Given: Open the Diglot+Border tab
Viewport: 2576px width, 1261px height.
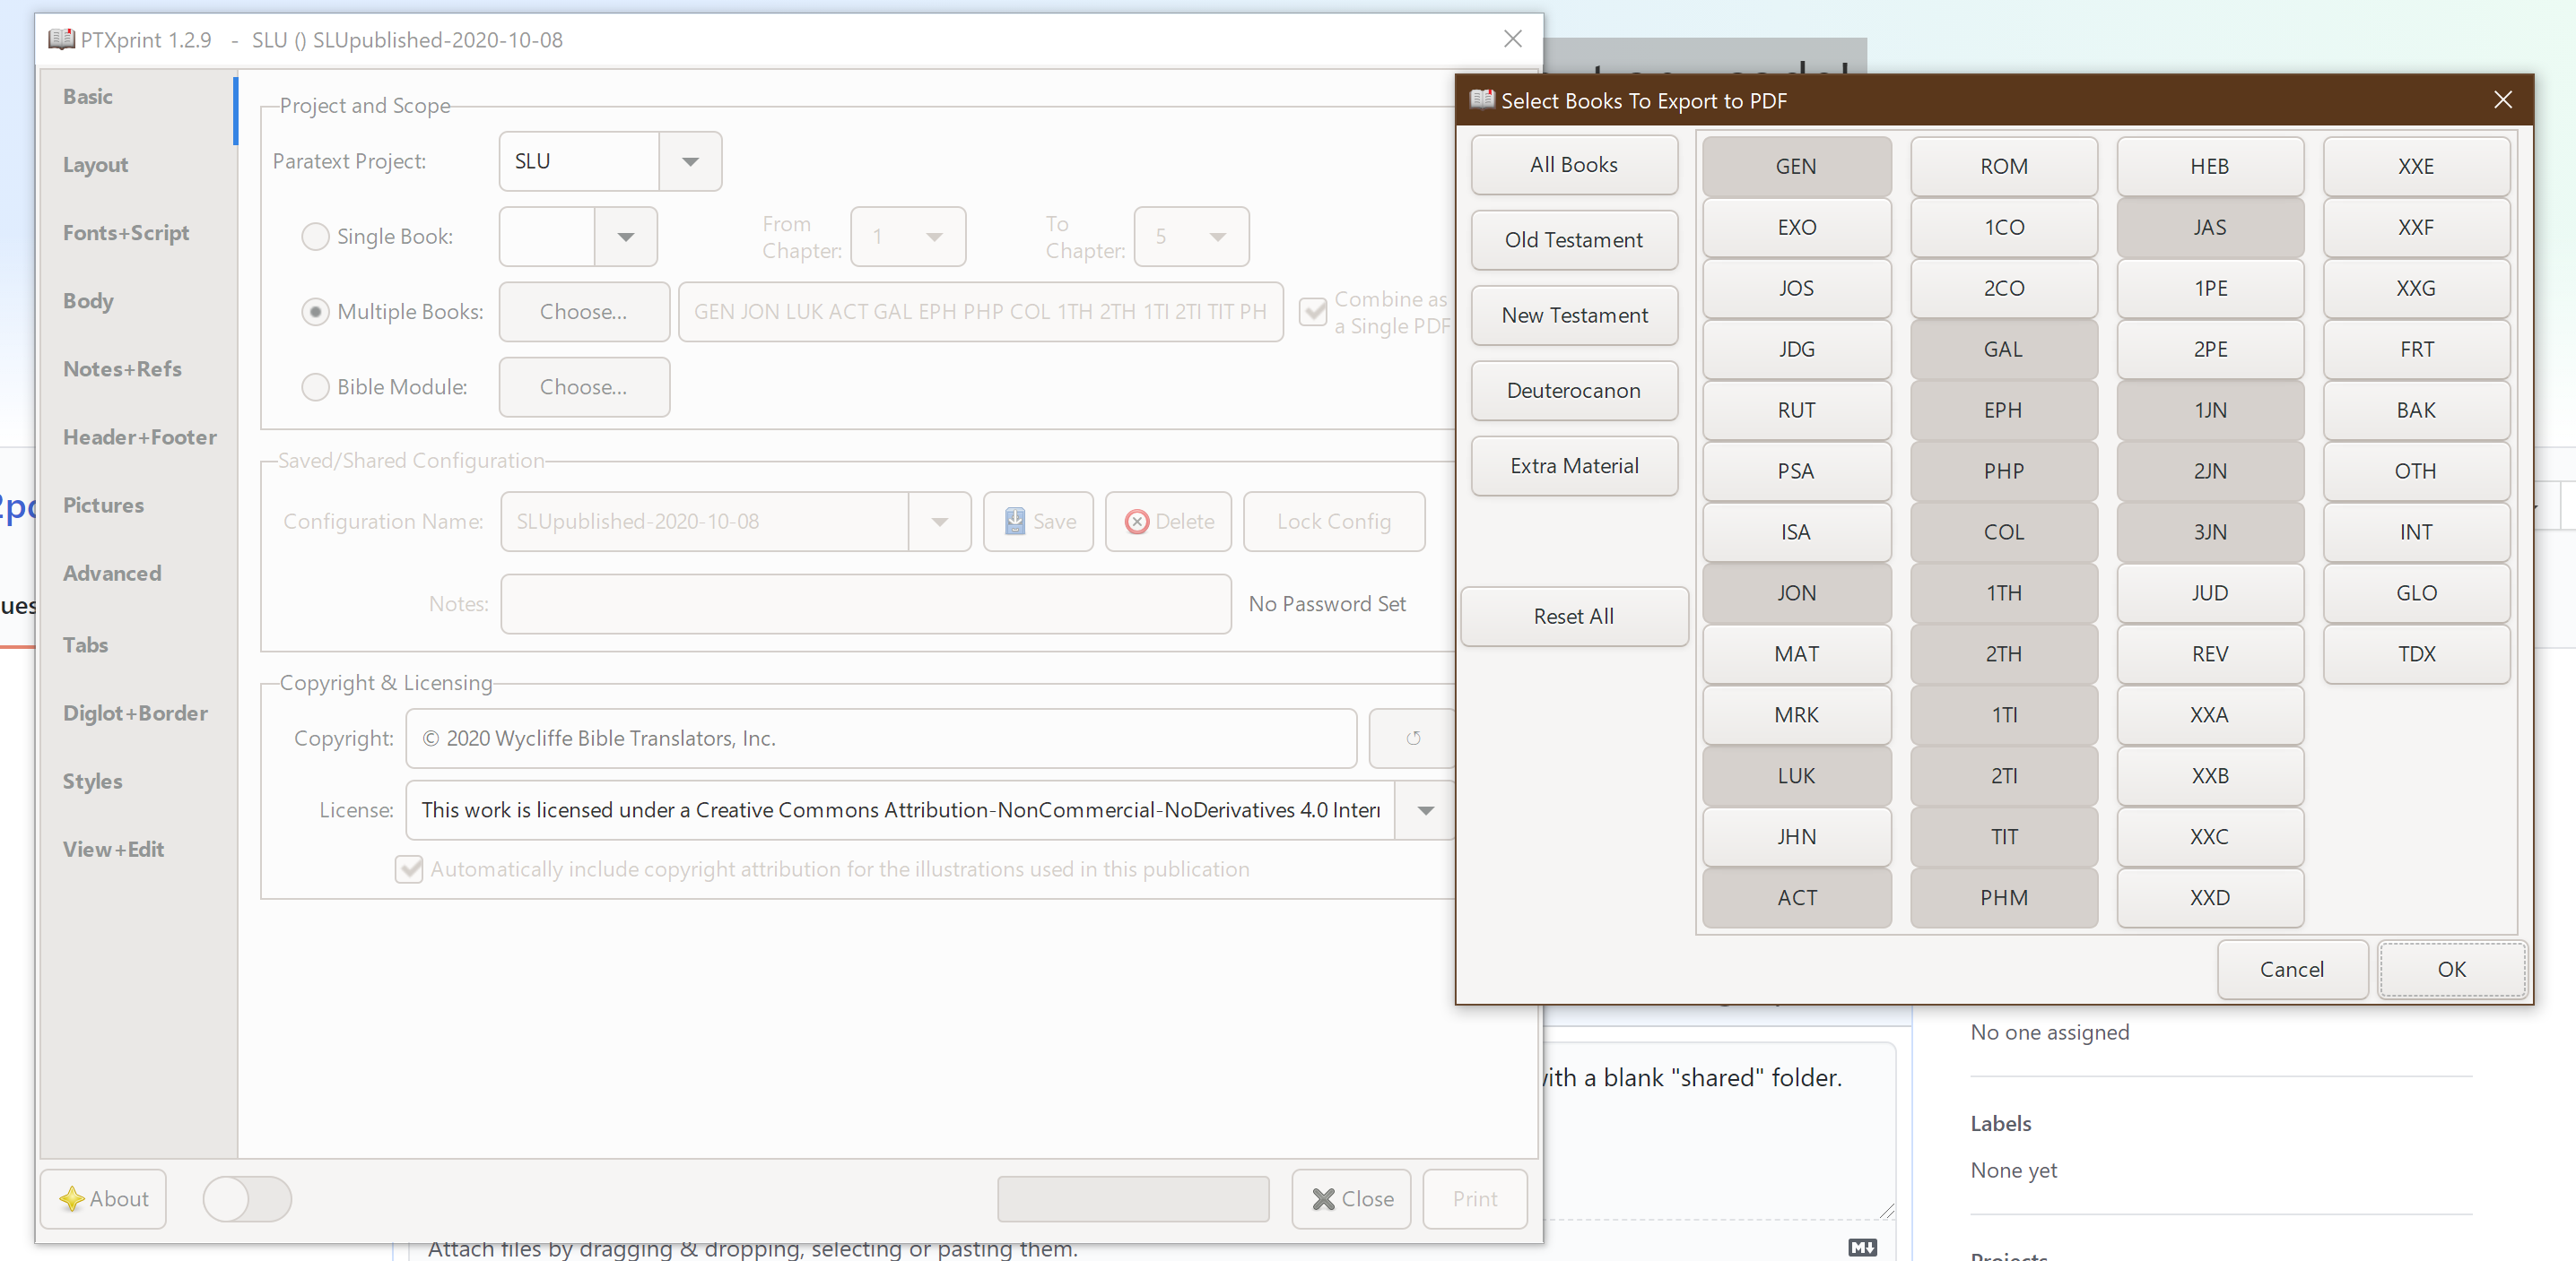Looking at the screenshot, I should click(136, 713).
